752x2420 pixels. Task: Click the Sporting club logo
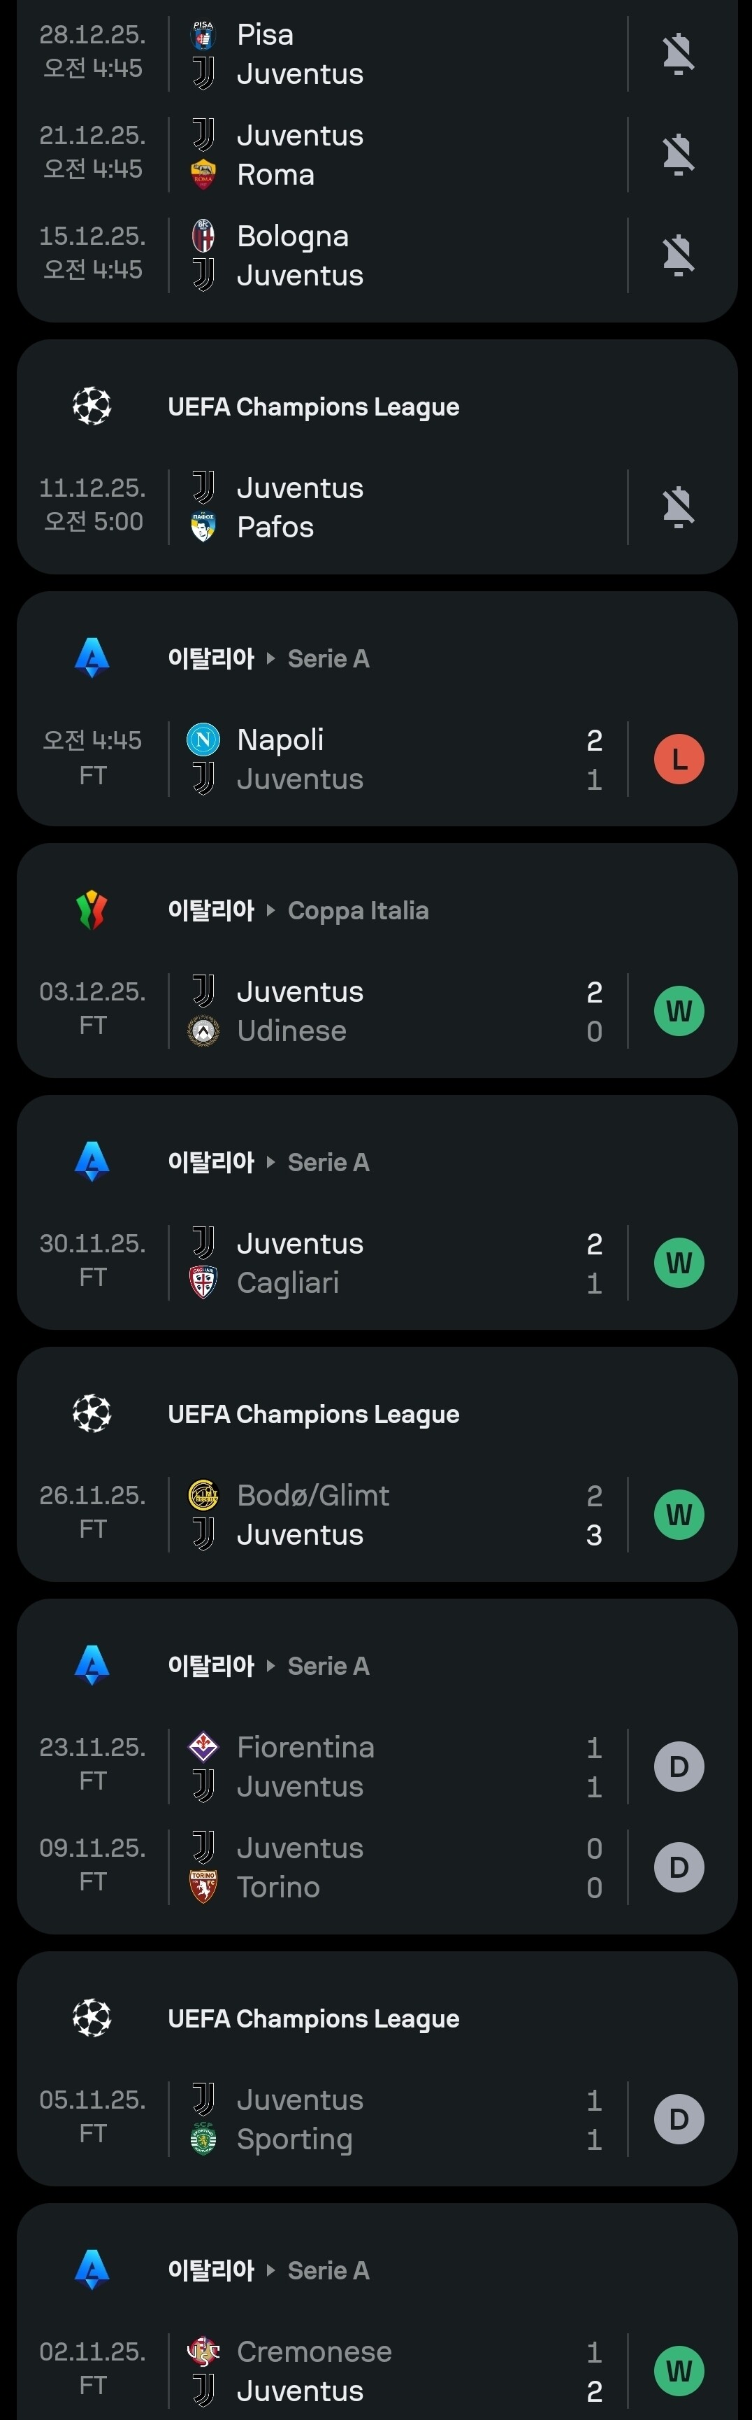coord(204,2139)
